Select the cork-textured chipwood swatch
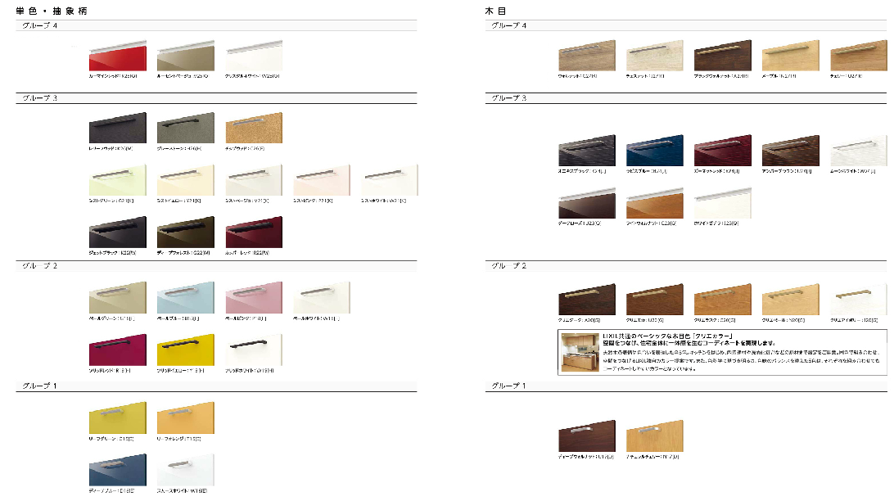The image size is (894, 501). 254,129
